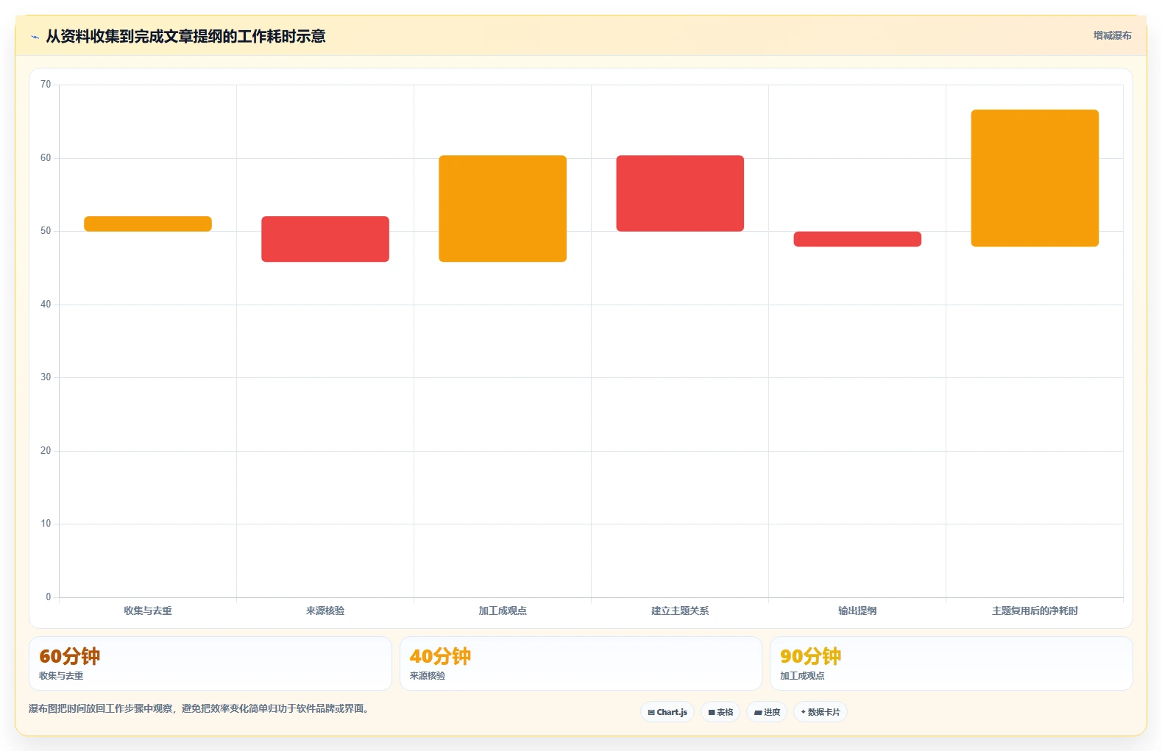Click the 收集与去重 x-axis label
Image resolution: width=1162 pixels, height=751 pixels.
coord(148,611)
